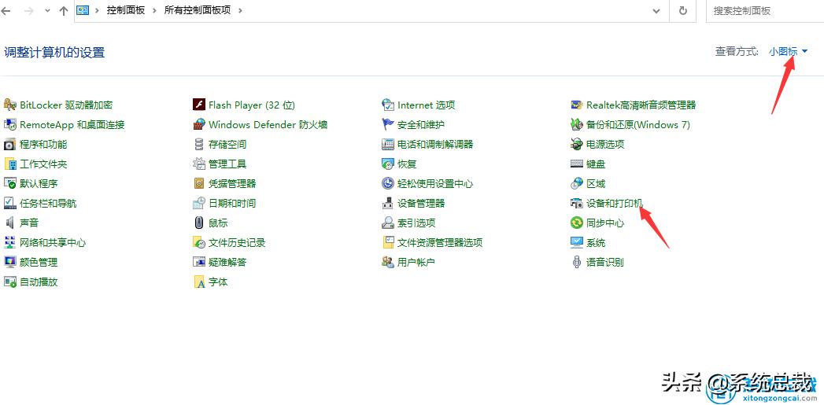Open the 用户帐户 link text

(417, 262)
